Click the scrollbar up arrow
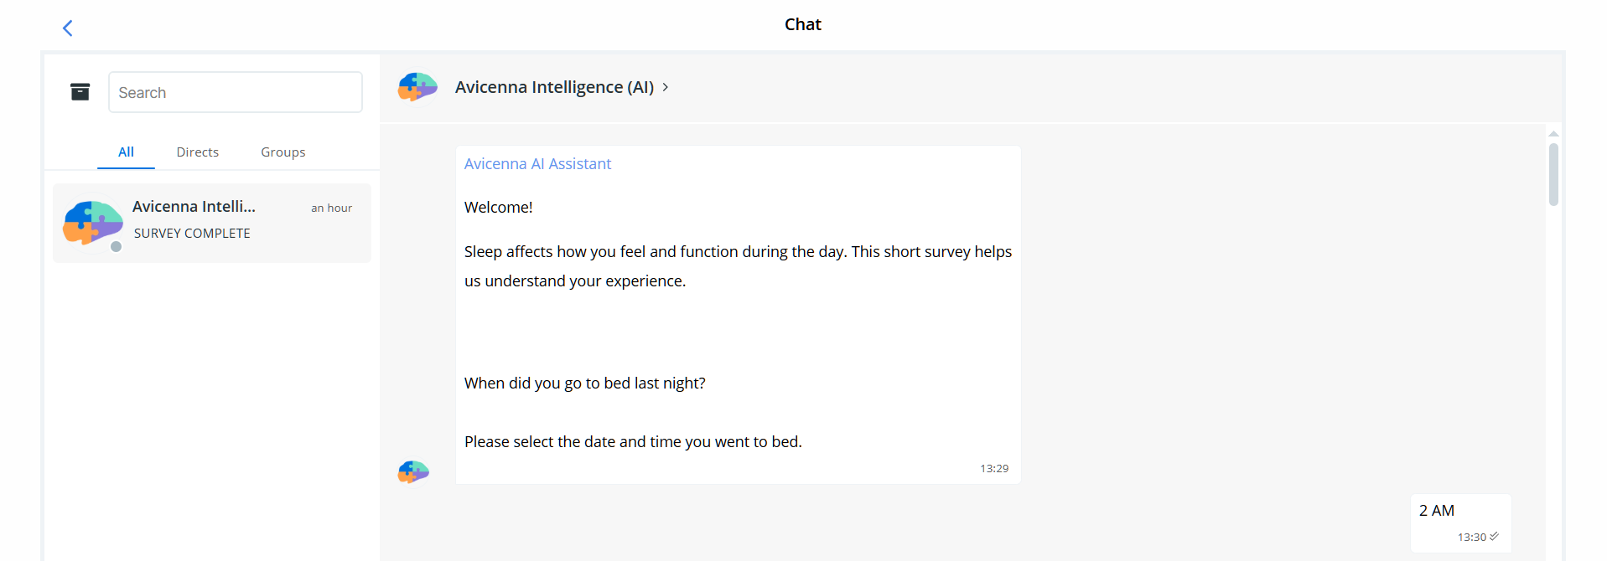Screen dimensions: 1607x561 tap(1553, 133)
